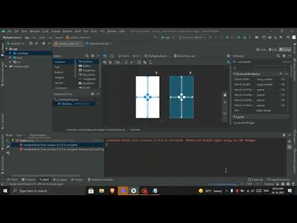297x223 pixels.
Task: Click the Windows search box in taskbar
Action: coord(48,191)
